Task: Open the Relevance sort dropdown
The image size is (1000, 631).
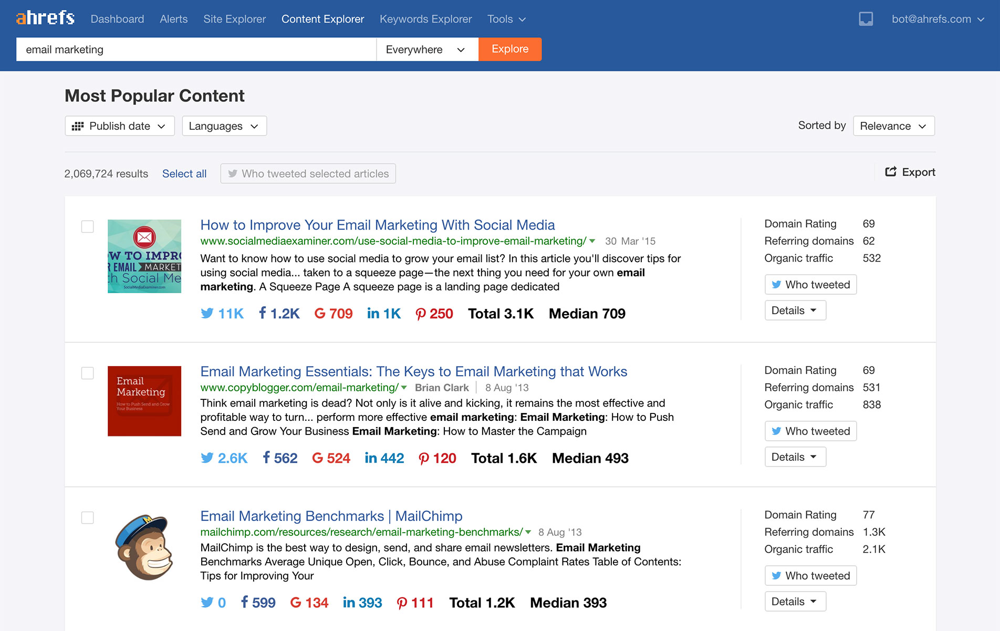Action: point(894,126)
